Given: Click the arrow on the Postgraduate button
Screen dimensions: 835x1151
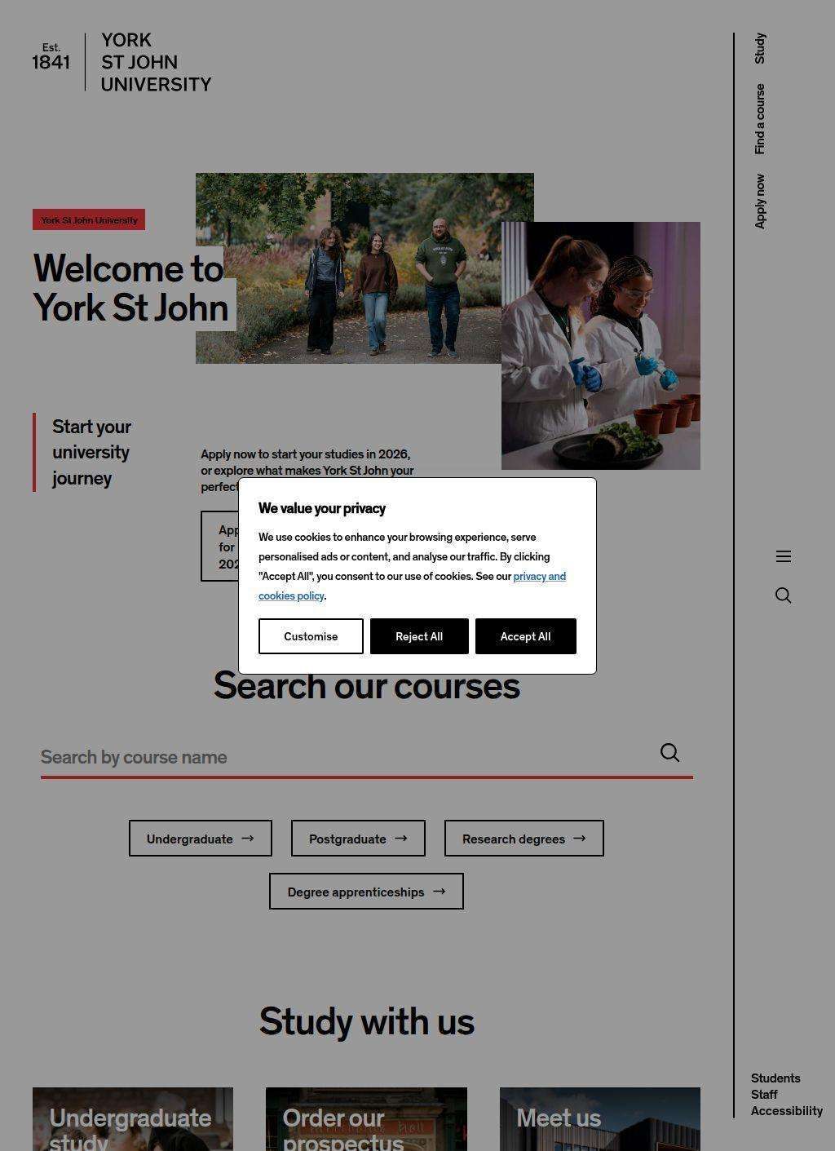Looking at the screenshot, I should pos(401,838).
